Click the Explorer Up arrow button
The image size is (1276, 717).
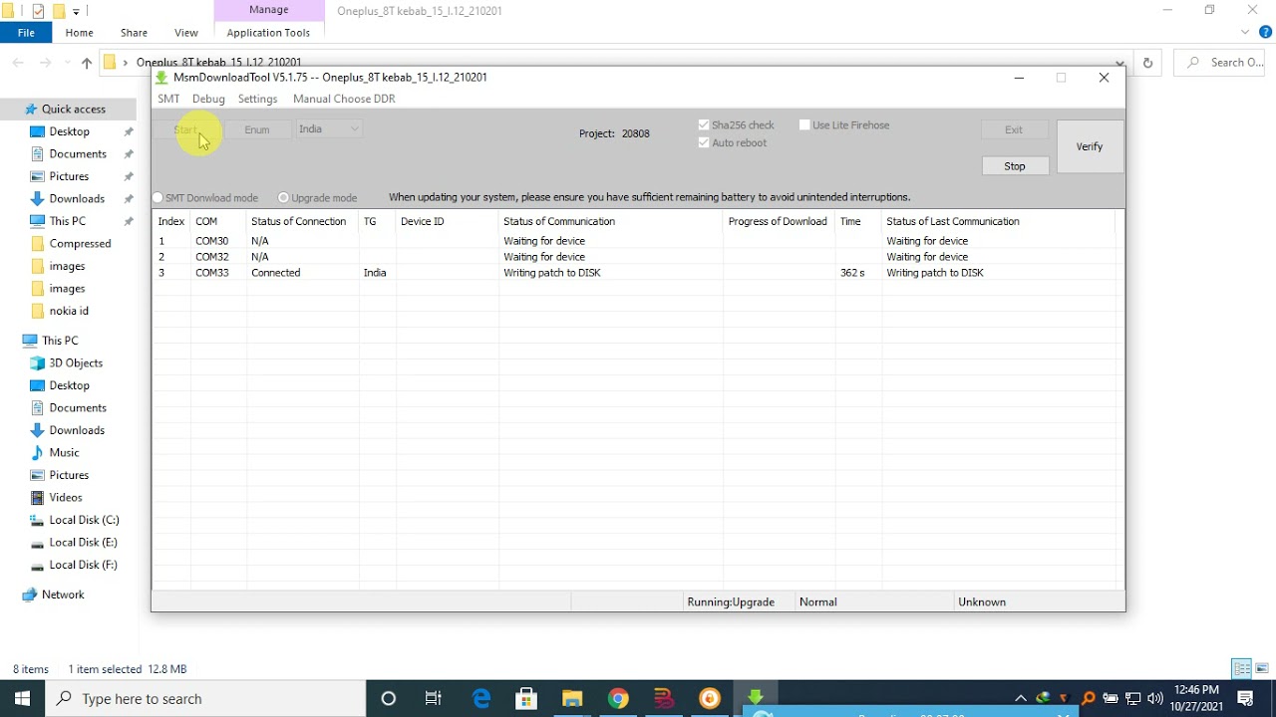tap(87, 63)
